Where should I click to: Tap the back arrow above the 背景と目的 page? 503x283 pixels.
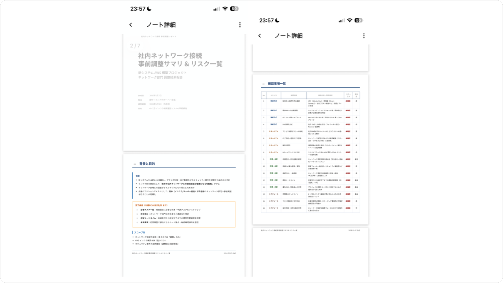130,25
